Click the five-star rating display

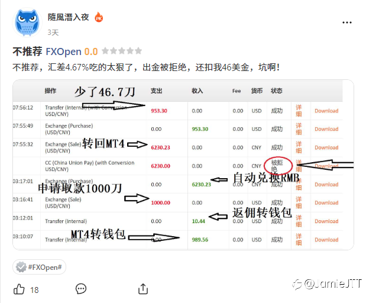(122, 51)
